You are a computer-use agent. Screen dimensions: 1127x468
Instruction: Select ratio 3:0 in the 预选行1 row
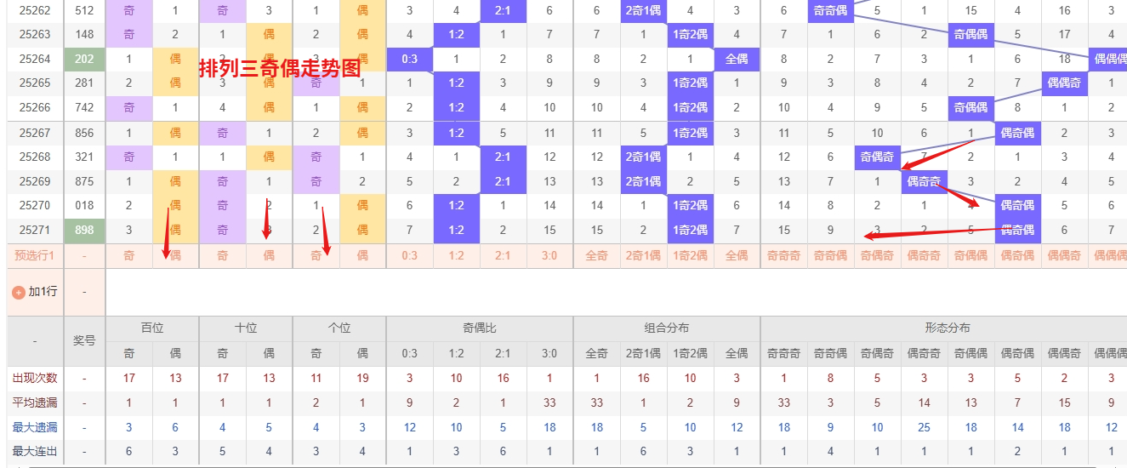[549, 255]
